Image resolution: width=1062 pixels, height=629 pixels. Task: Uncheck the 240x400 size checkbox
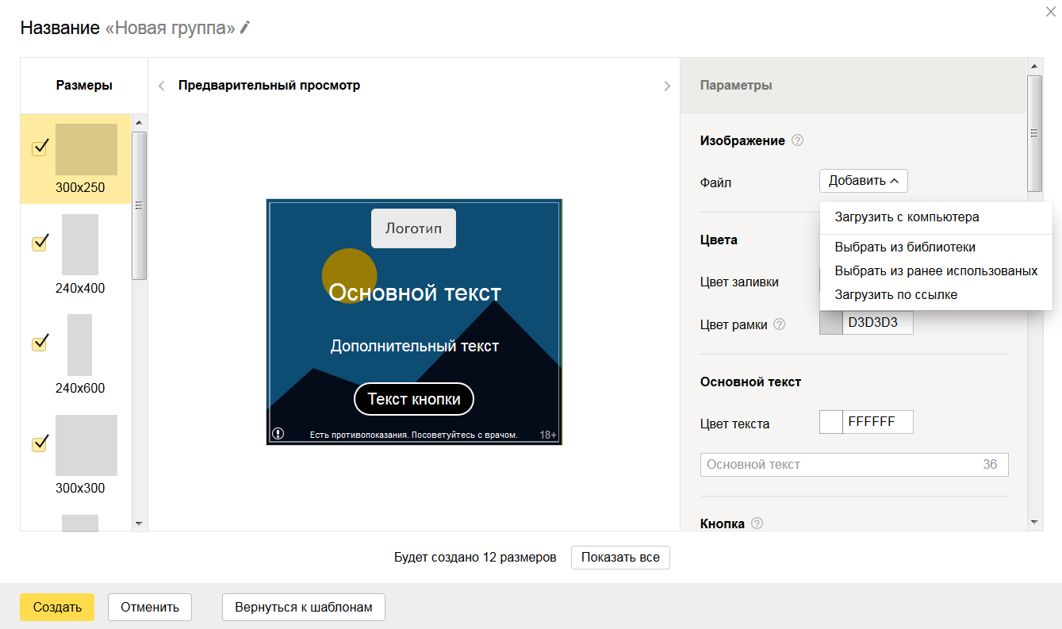pos(40,243)
